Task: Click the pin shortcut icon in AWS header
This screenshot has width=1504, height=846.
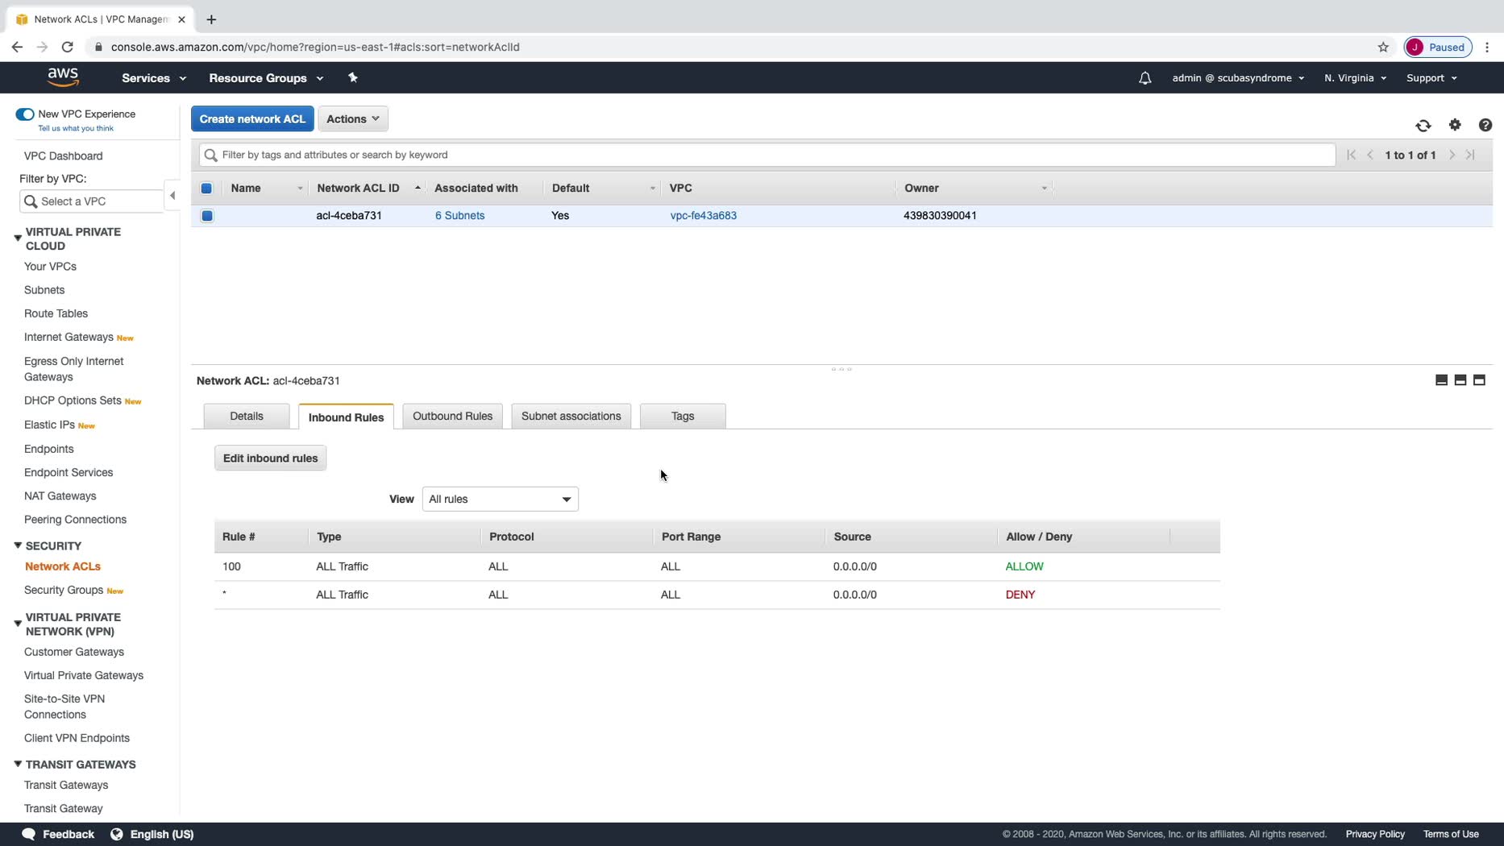Action: [352, 77]
